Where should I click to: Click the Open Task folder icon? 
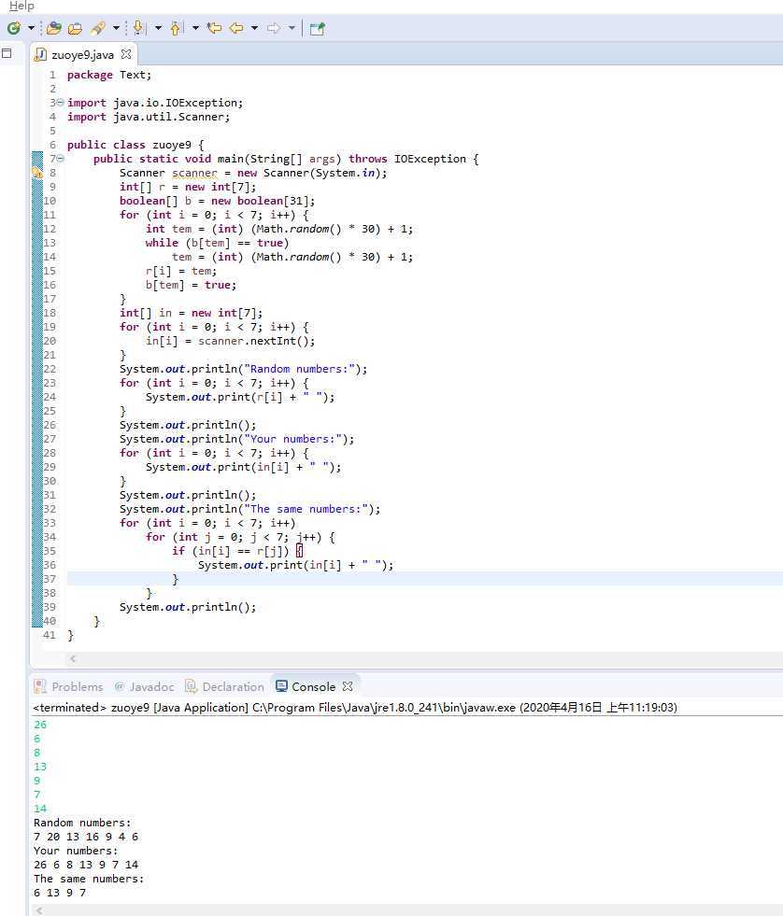tap(75, 27)
